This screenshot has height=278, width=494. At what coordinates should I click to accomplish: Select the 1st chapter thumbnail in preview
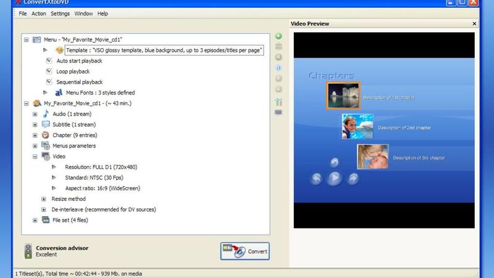pos(343,96)
